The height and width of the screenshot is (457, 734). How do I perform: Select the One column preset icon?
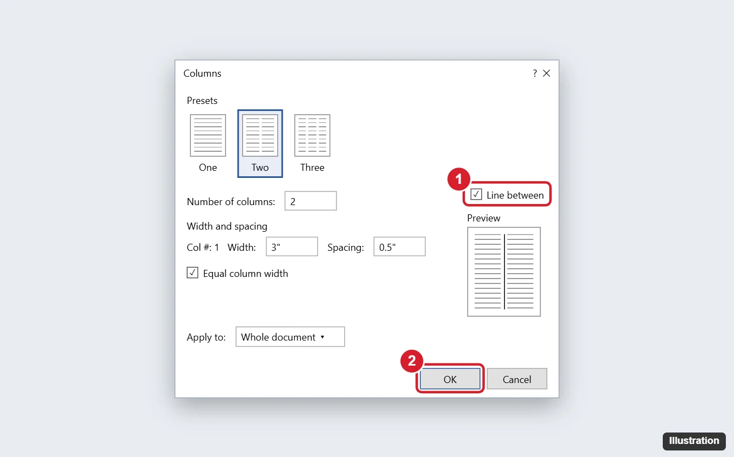click(208, 135)
